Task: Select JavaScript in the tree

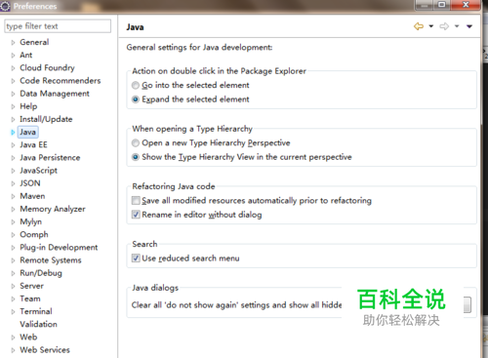Action: click(x=38, y=171)
